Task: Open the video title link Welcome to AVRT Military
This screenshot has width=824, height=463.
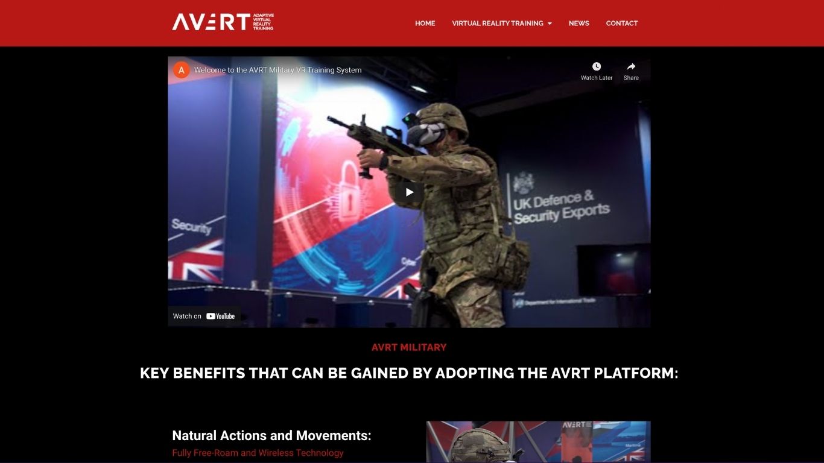Action: pyautogui.click(x=277, y=69)
